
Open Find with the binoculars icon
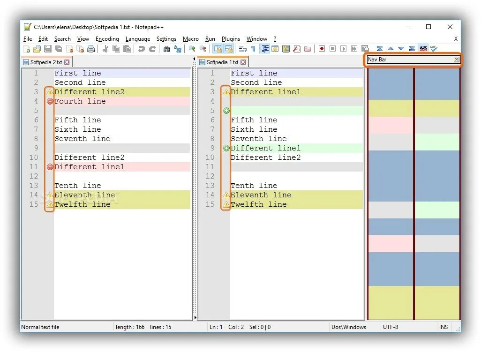click(166, 49)
